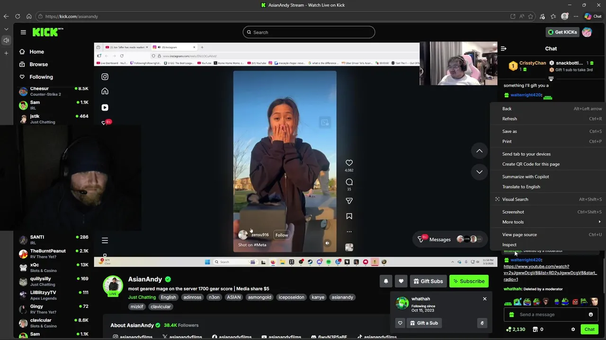This screenshot has width=606, height=340.
Task: Open the Browse sidebar item
Action: [x=38, y=64]
